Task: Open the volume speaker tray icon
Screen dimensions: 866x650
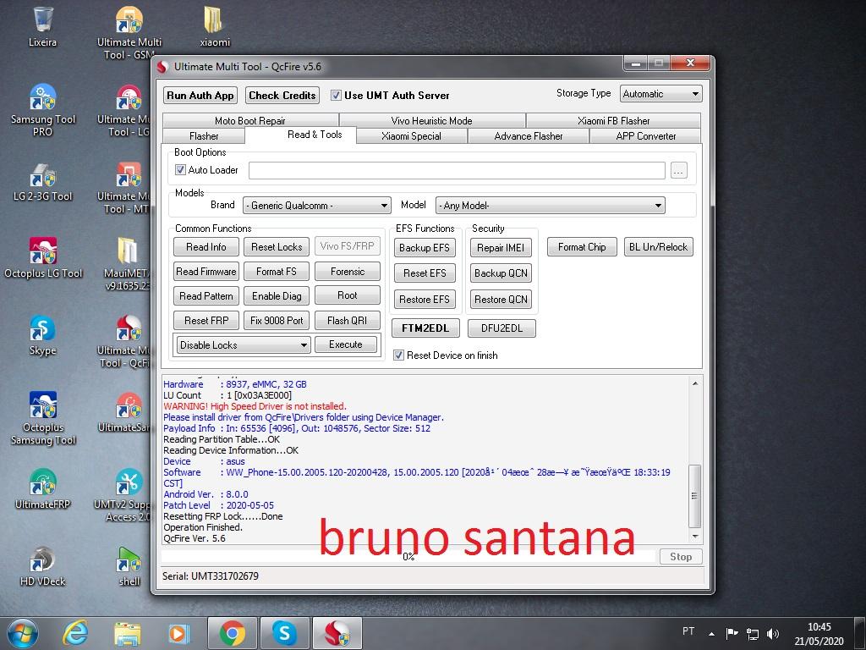Action: click(773, 634)
